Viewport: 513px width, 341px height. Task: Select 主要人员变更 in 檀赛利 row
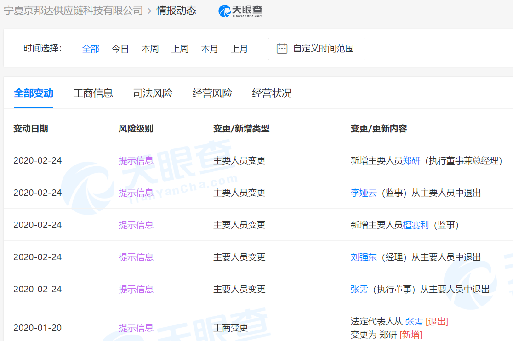tap(239, 225)
